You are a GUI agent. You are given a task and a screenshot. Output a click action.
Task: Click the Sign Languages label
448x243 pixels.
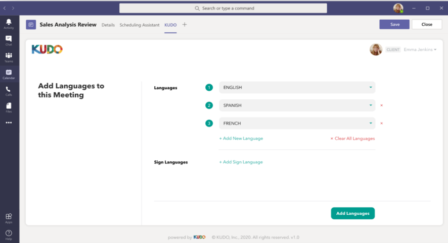(x=171, y=162)
